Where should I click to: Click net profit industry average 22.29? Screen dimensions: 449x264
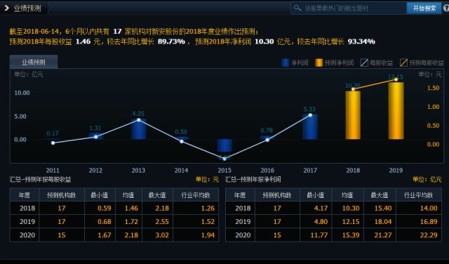(429, 235)
